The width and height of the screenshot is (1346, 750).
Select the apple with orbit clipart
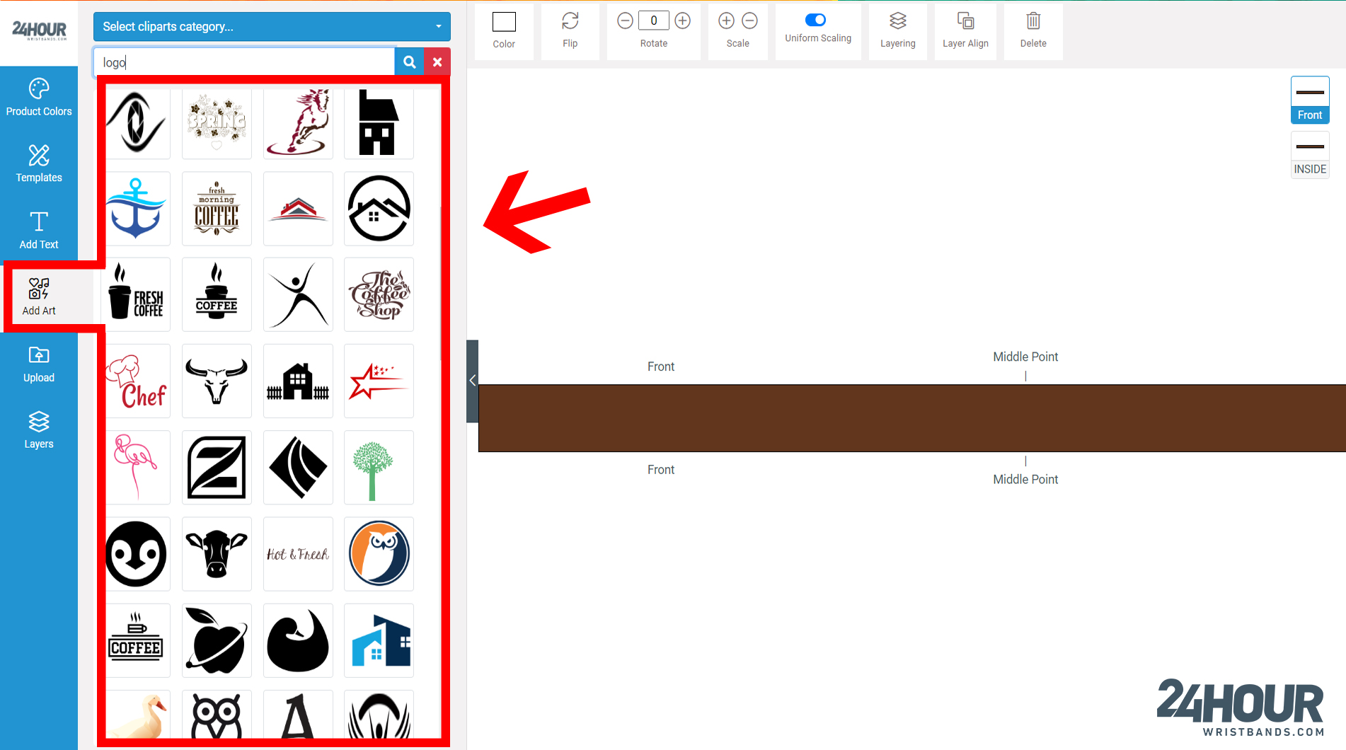coord(217,640)
